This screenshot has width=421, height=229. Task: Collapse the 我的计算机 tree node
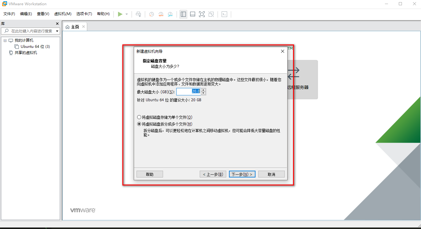[x=5, y=40]
